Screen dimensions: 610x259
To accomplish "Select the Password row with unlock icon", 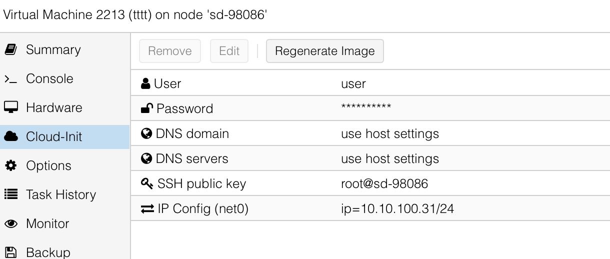I will (x=370, y=108).
